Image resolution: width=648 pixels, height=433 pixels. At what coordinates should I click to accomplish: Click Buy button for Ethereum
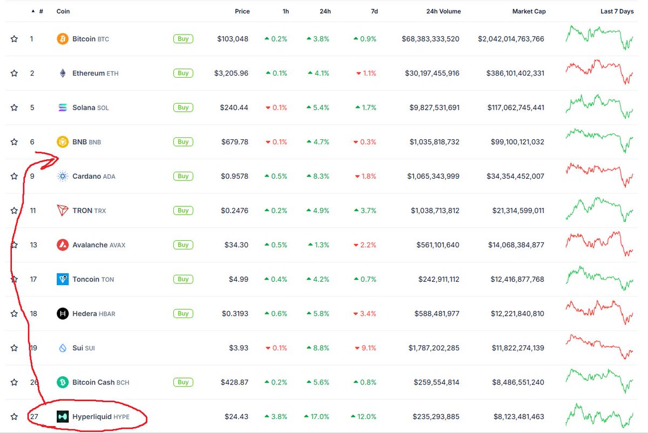[x=183, y=73]
